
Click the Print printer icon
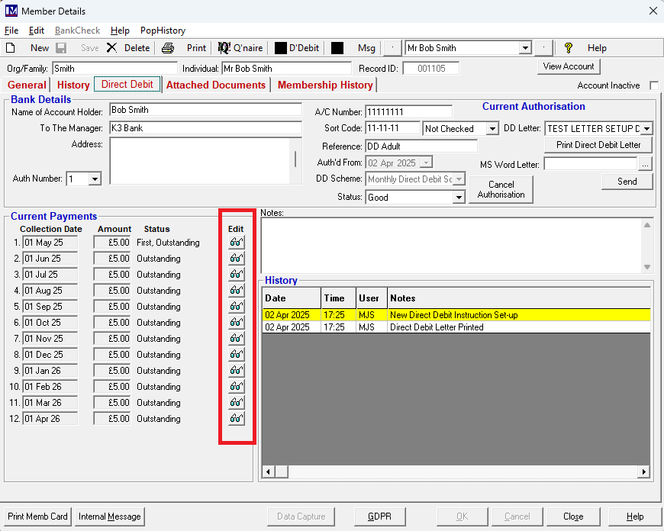(168, 48)
